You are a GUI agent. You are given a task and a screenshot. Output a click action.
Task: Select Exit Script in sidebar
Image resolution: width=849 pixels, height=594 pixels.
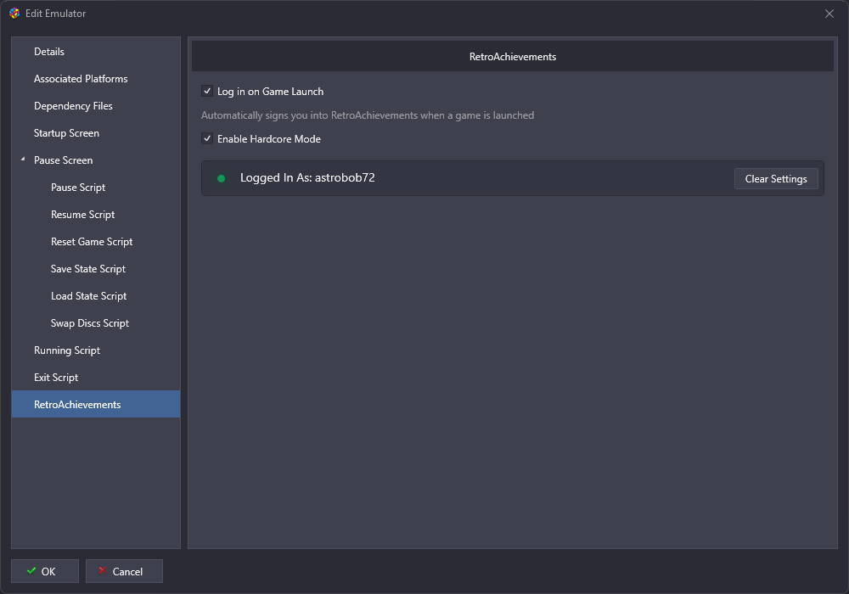(x=96, y=377)
